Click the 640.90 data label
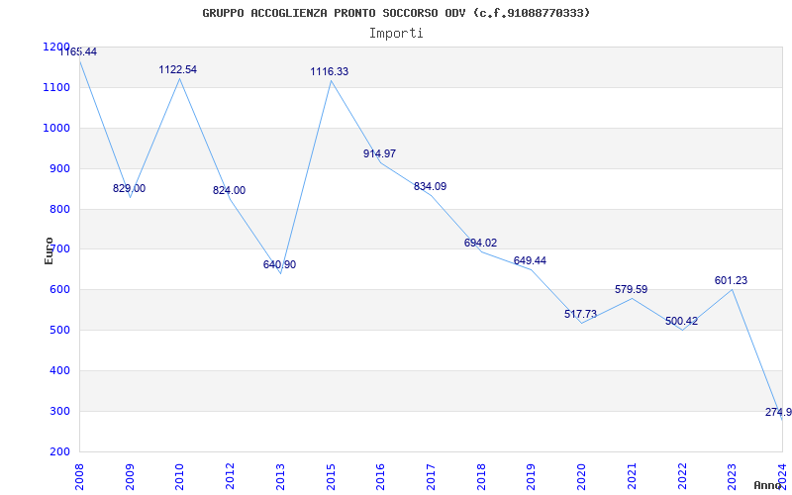The width and height of the screenshot is (792, 495). pos(279,264)
